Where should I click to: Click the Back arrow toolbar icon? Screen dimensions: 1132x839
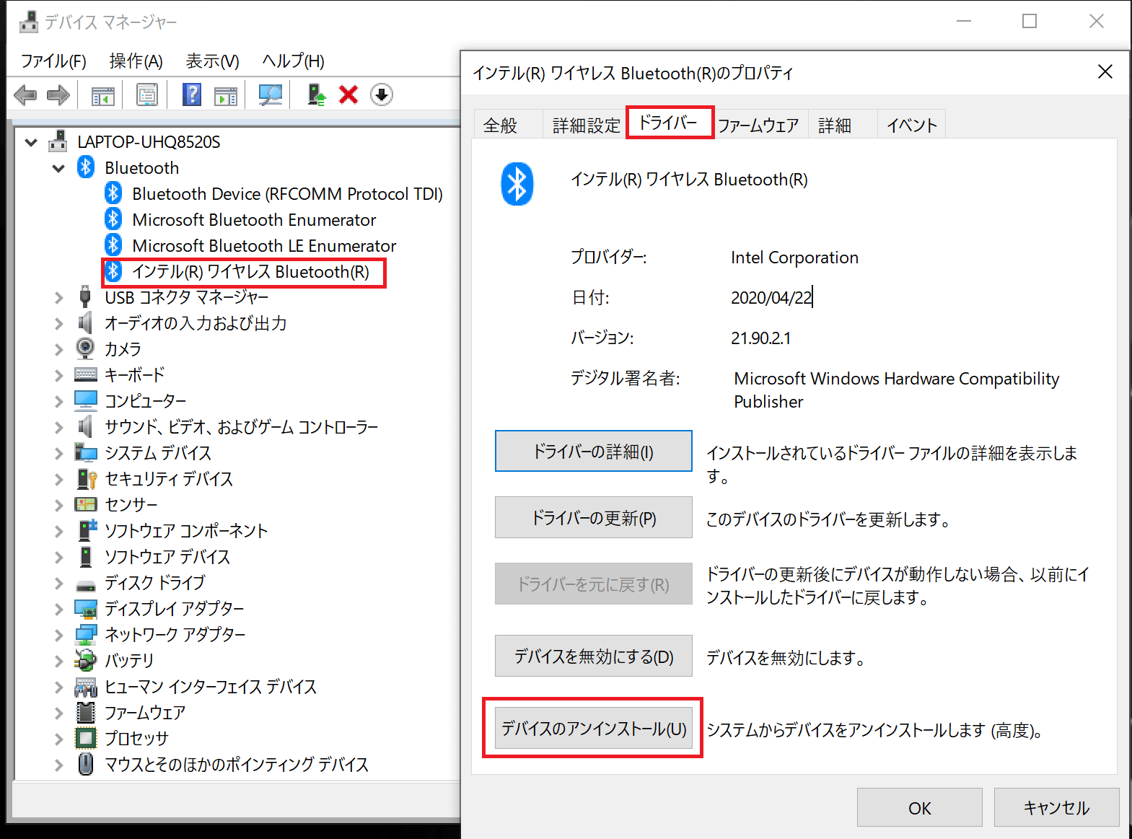(25, 95)
